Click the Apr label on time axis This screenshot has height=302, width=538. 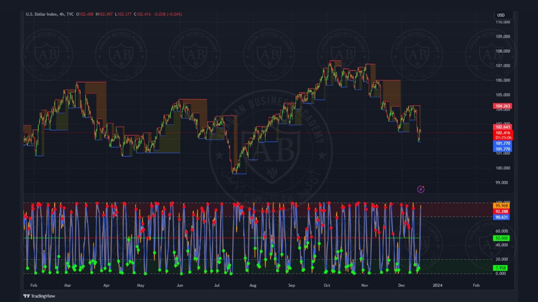(107, 286)
